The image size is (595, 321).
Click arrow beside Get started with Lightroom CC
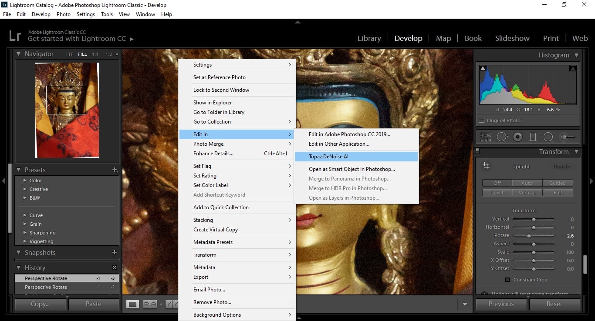(132, 39)
